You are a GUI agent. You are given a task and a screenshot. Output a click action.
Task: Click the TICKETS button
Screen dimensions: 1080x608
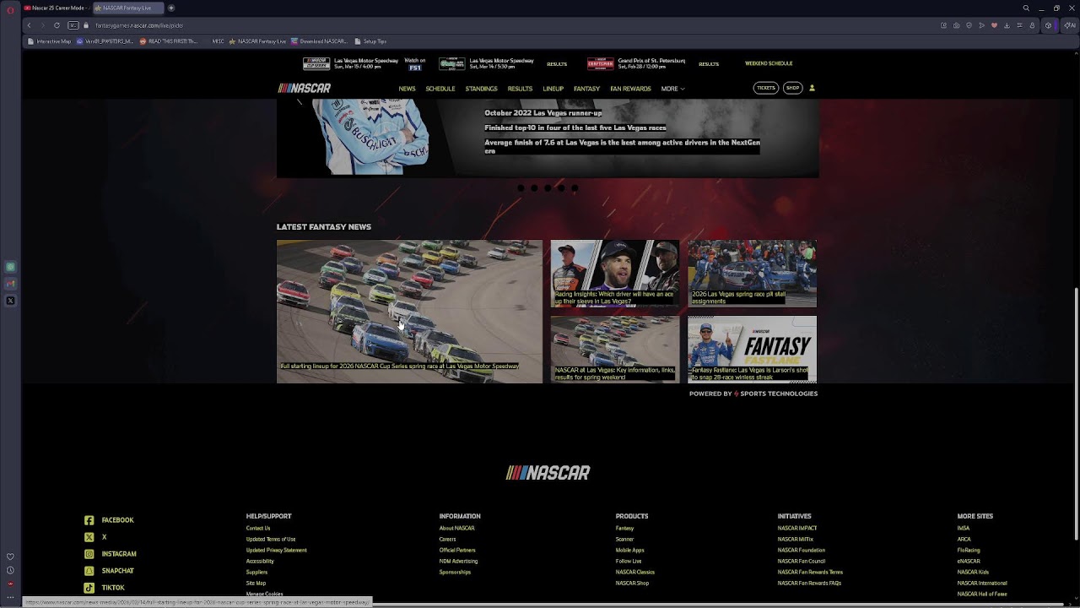[x=765, y=88]
